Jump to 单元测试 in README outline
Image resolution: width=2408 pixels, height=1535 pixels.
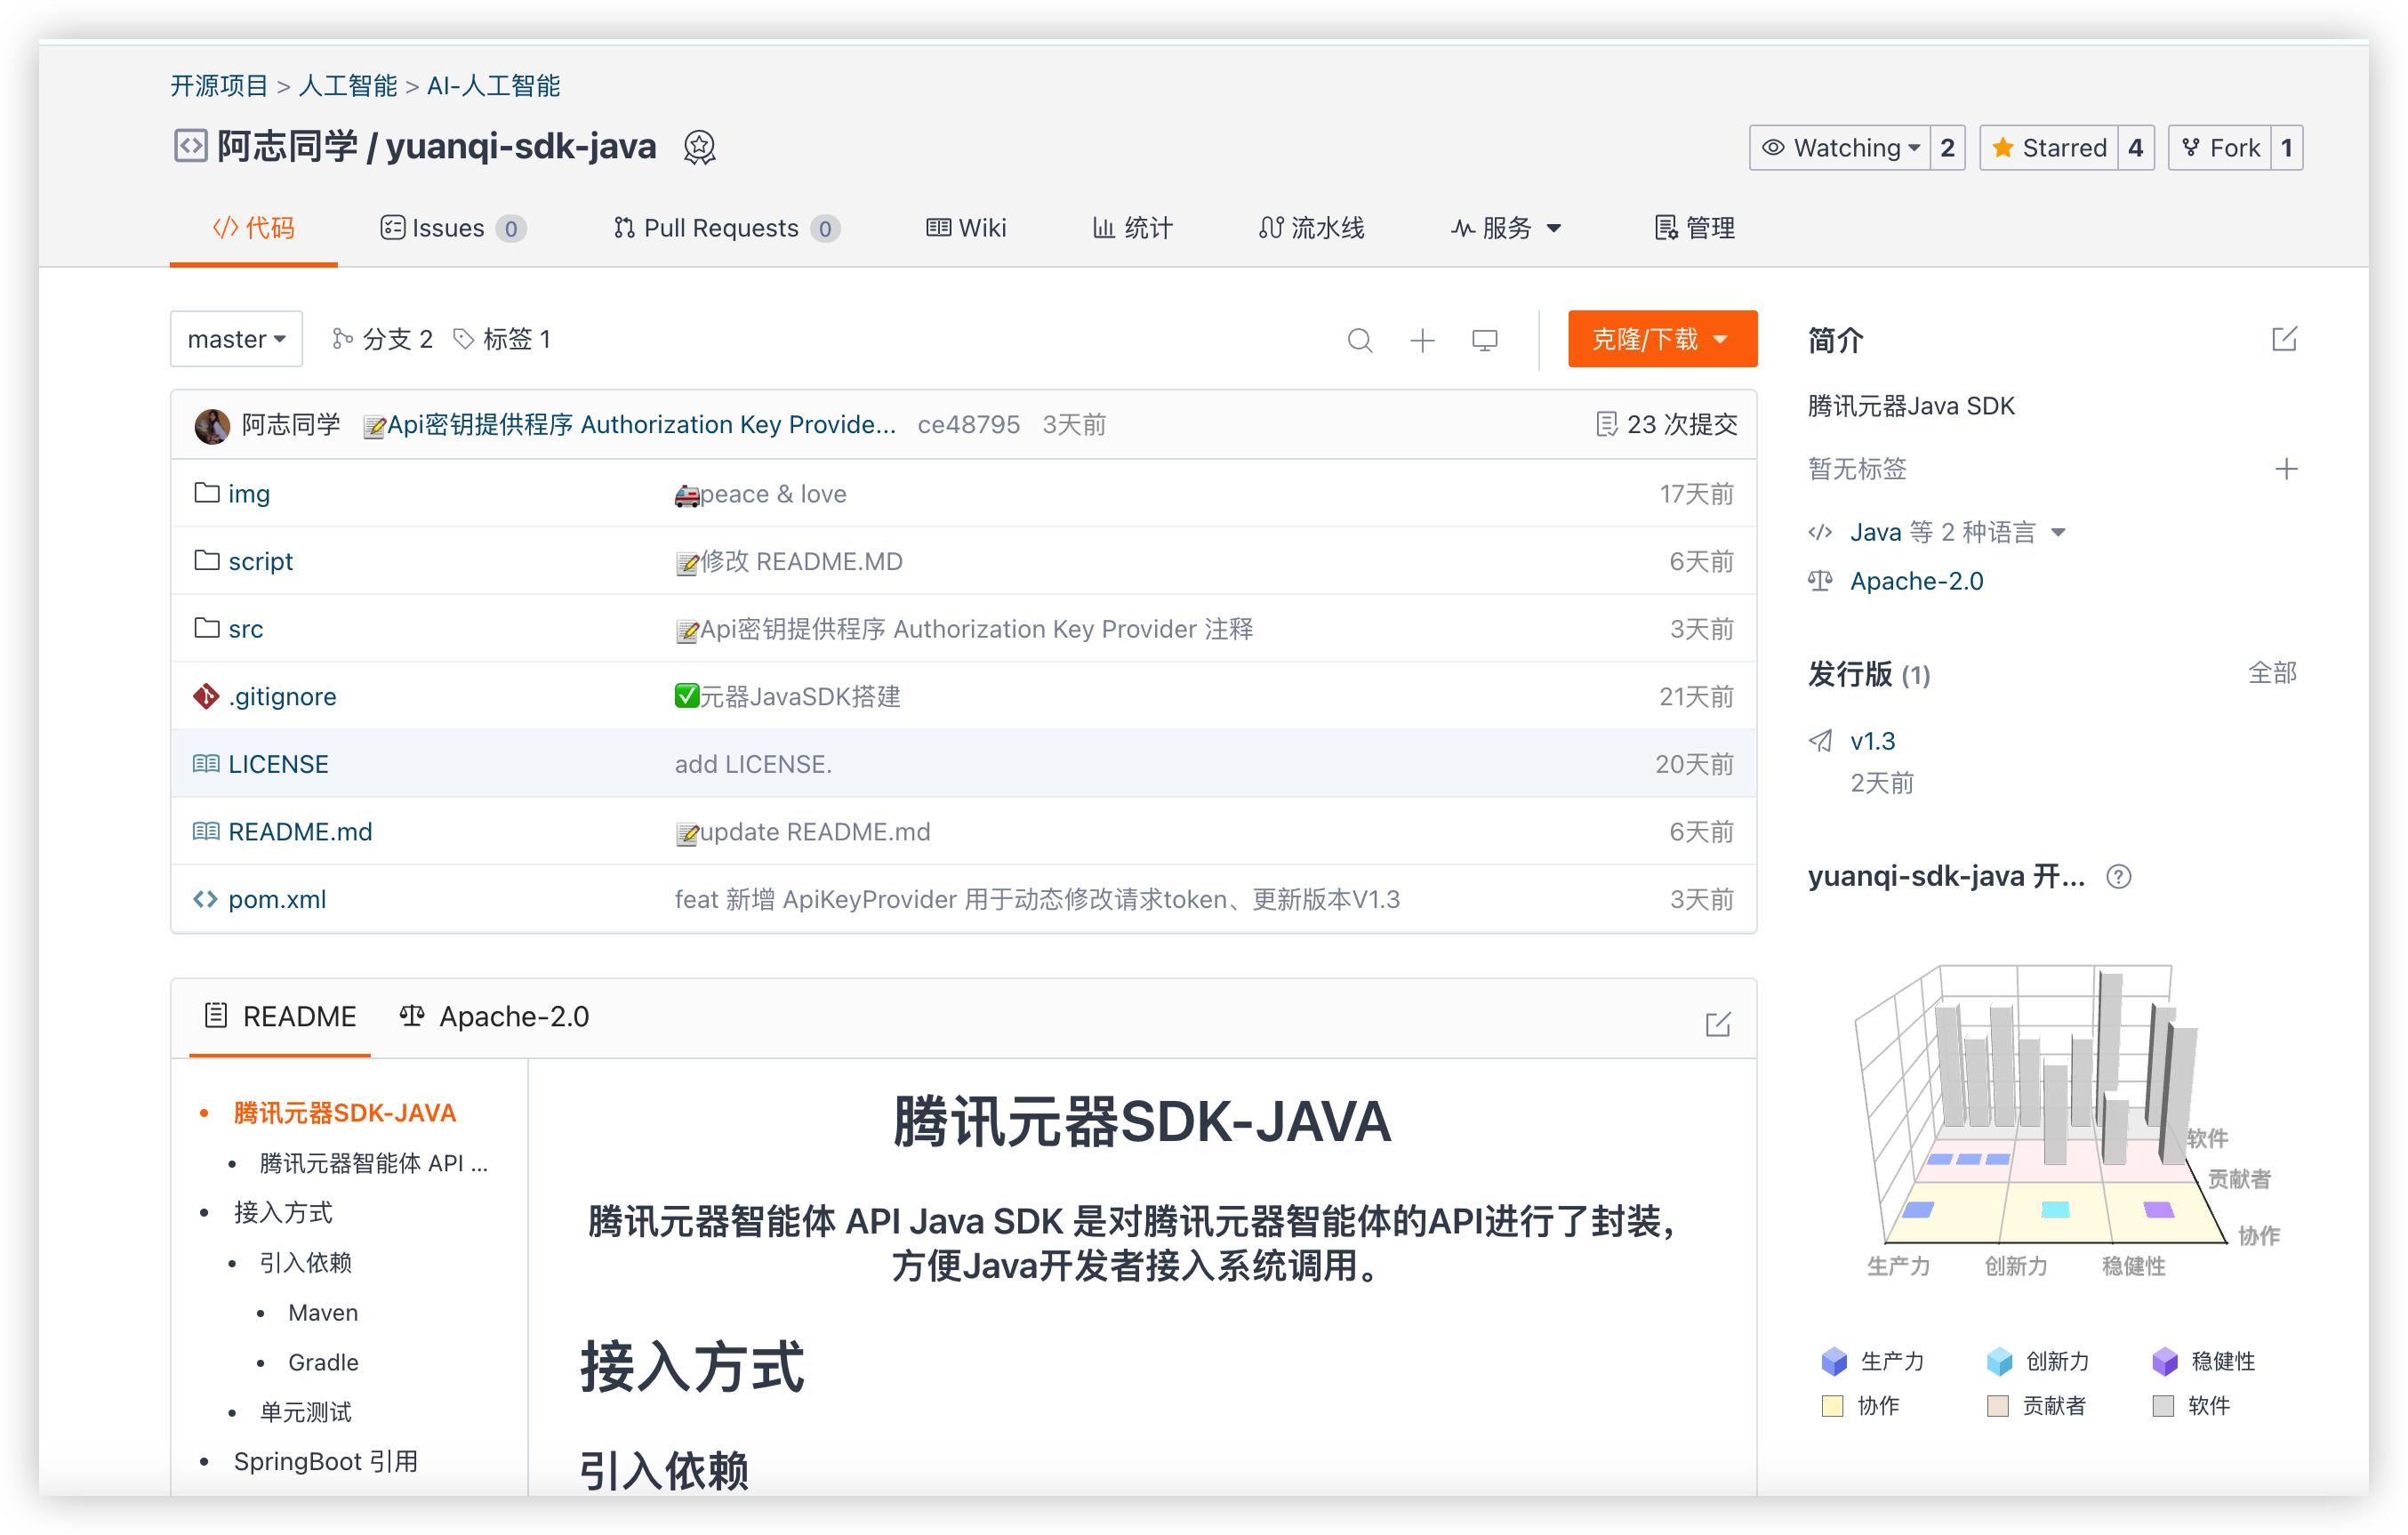[306, 1412]
